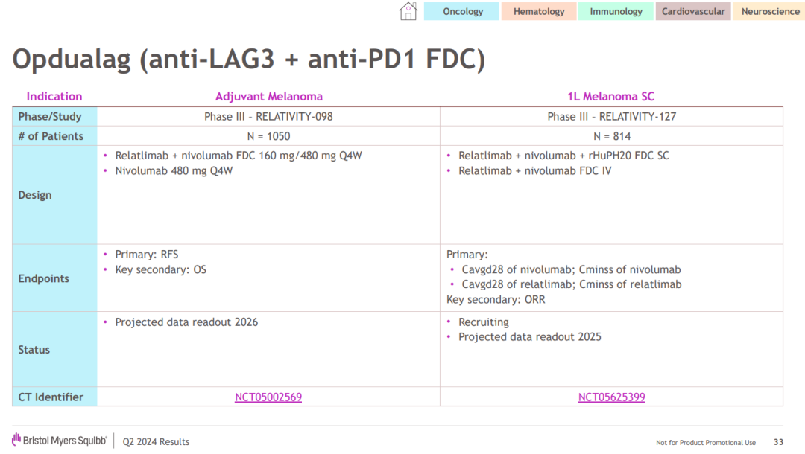805x454 pixels.
Task: Click the Bristol Myers Squibb logo
Action: click(60, 441)
